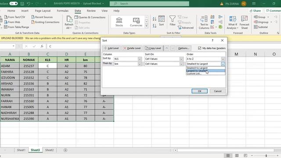Viewport: 281px width, 158px height.
Task: Confirm the sort with OK
Action: [x=200, y=91]
